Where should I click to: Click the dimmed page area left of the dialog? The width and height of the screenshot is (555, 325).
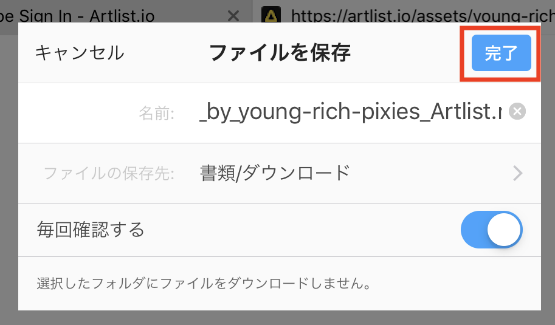9,182
